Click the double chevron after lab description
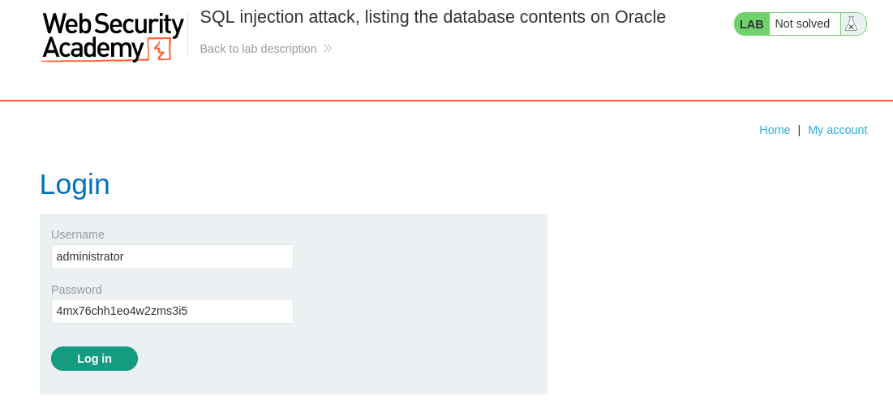This screenshot has width=893, height=400. pos(328,49)
